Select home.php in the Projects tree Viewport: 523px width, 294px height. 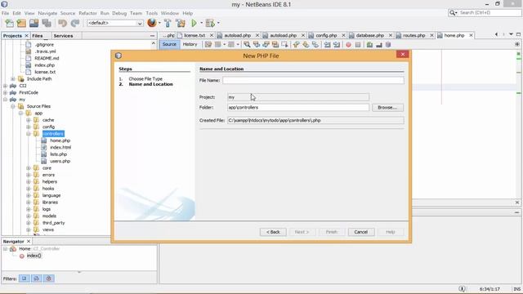(60, 140)
